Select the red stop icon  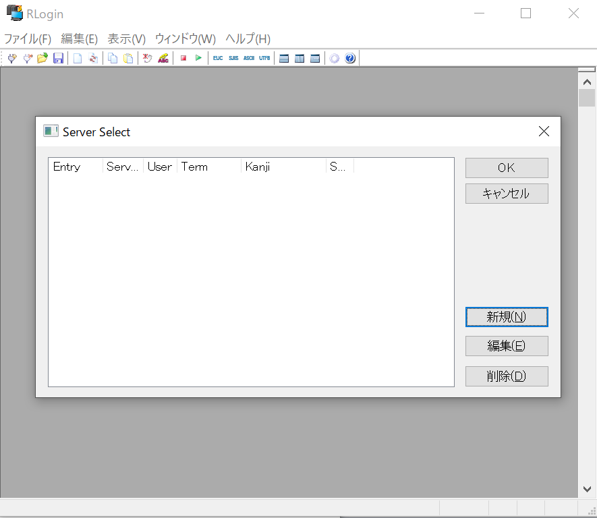click(x=183, y=58)
